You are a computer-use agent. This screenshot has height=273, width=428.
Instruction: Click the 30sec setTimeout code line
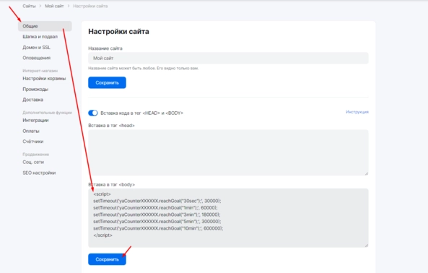pyautogui.click(x=157, y=201)
